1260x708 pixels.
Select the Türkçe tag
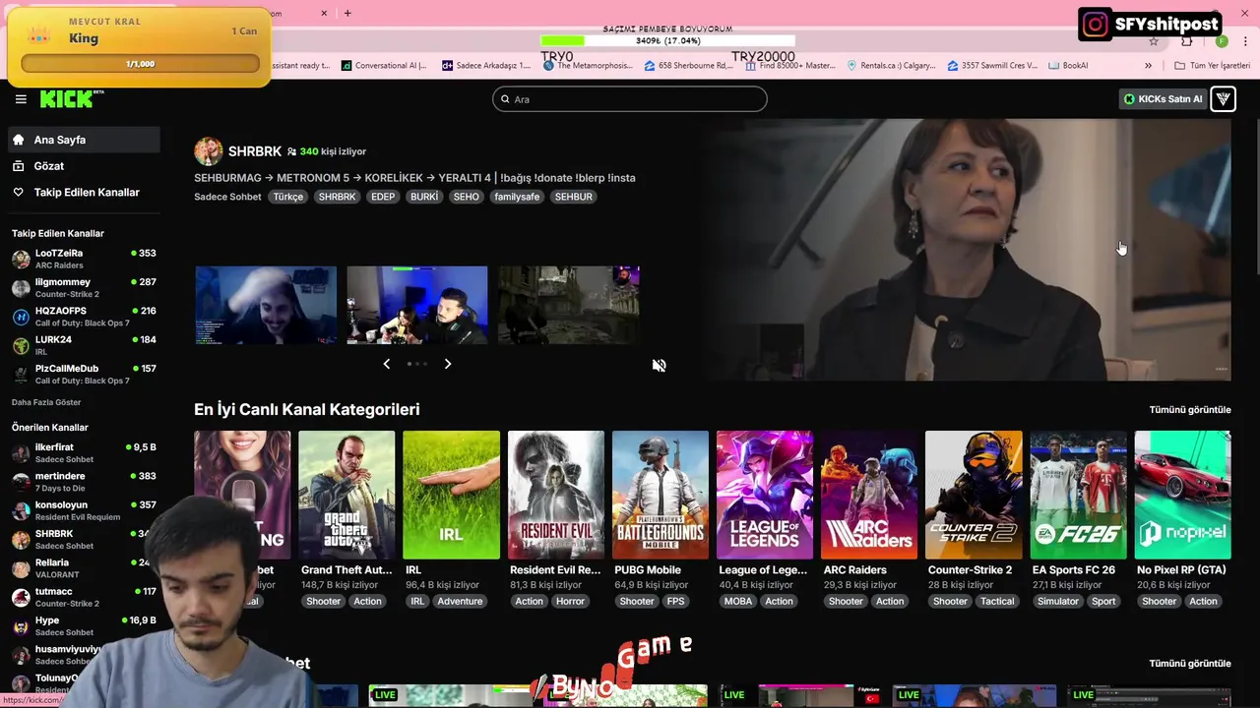click(x=288, y=197)
